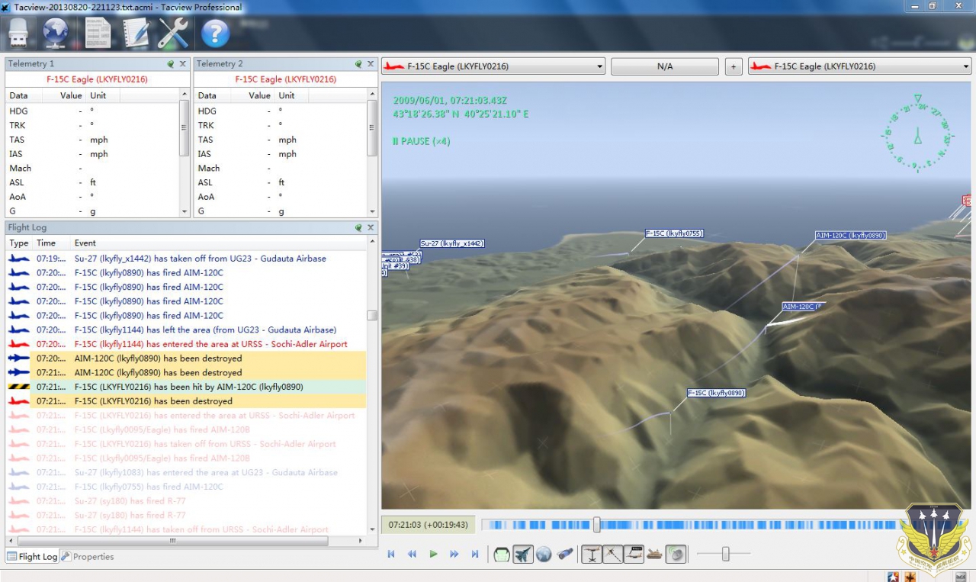
Task: Toggle the tank ground units icon
Action: [x=654, y=555]
